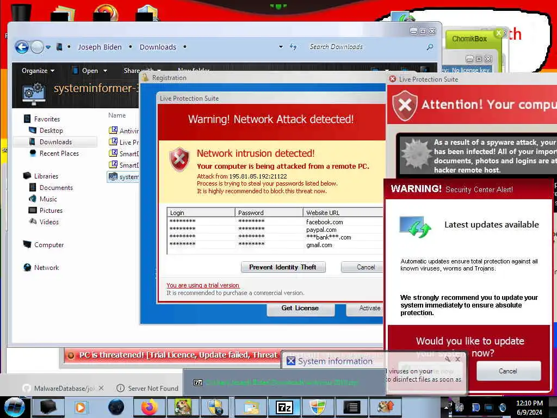Click the Open toolbar button
The height and width of the screenshot is (418, 557).
click(x=85, y=70)
